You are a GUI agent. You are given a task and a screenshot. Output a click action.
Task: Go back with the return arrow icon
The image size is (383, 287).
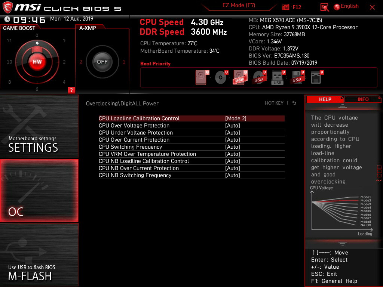(294, 103)
